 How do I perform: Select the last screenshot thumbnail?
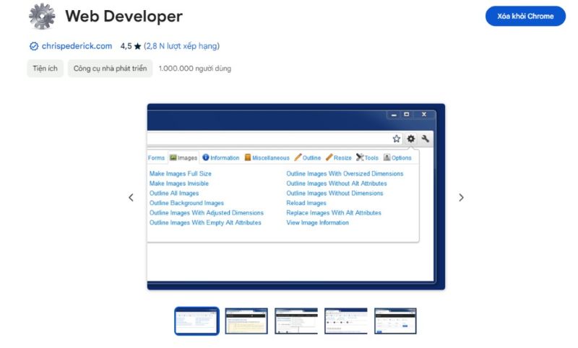click(395, 321)
